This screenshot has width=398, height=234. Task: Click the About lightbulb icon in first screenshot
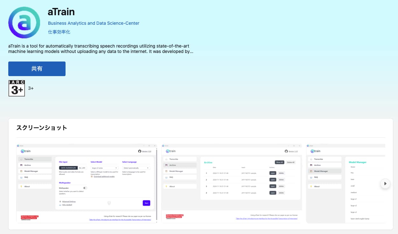21,186
